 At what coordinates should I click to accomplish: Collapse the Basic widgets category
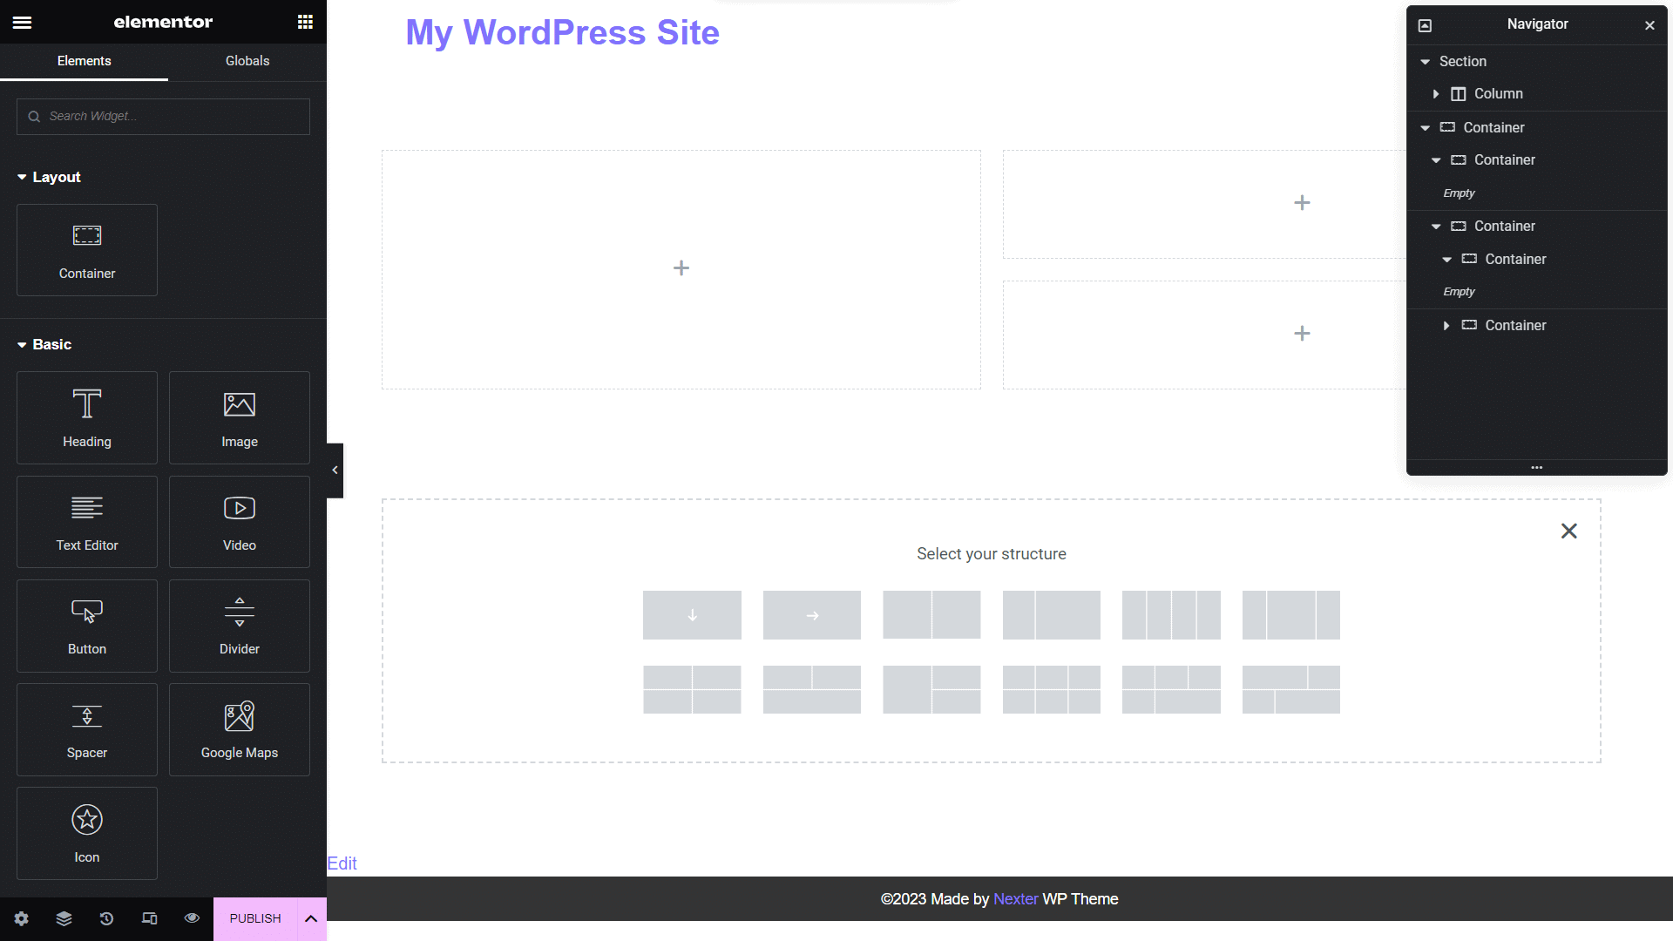[20, 344]
